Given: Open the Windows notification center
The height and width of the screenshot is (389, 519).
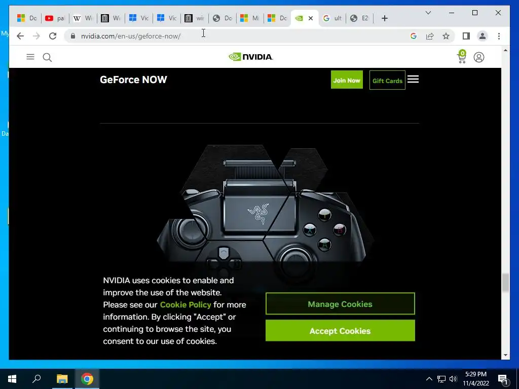Looking at the screenshot, I should [x=503, y=379].
